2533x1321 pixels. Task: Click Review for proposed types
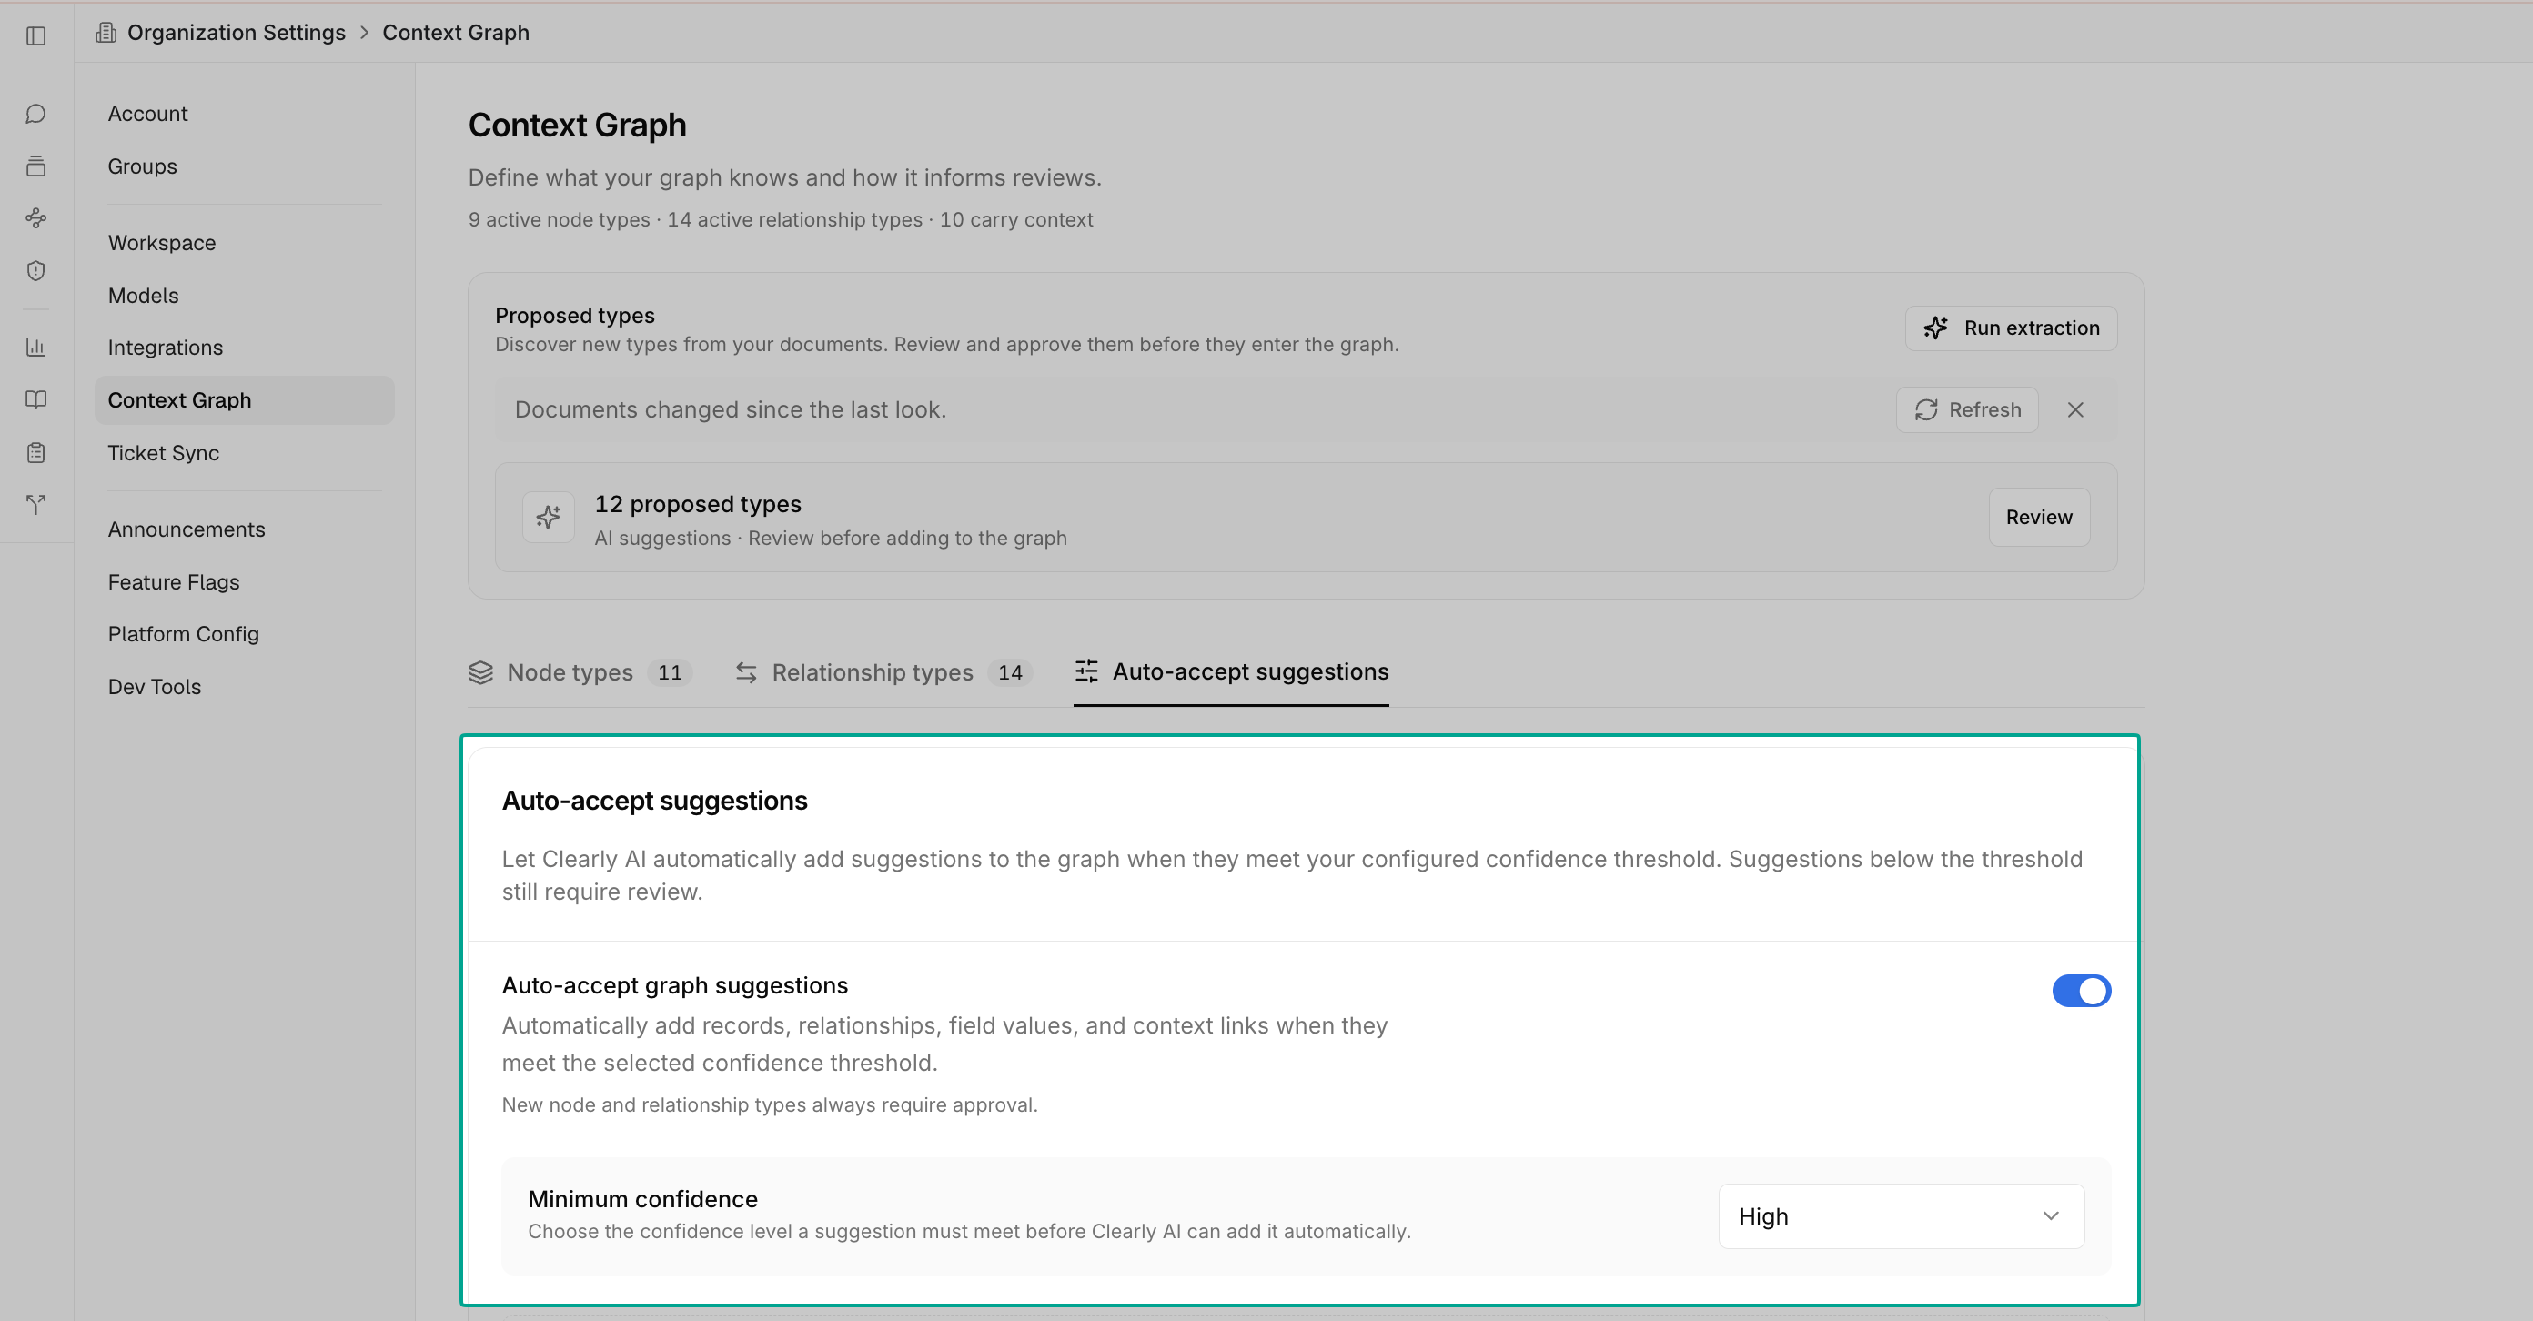pyautogui.click(x=2038, y=517)
